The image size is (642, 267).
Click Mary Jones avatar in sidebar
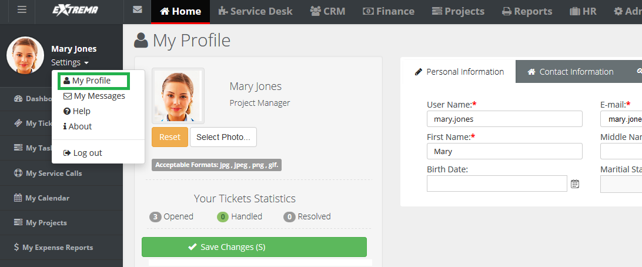tap(25, 55)
